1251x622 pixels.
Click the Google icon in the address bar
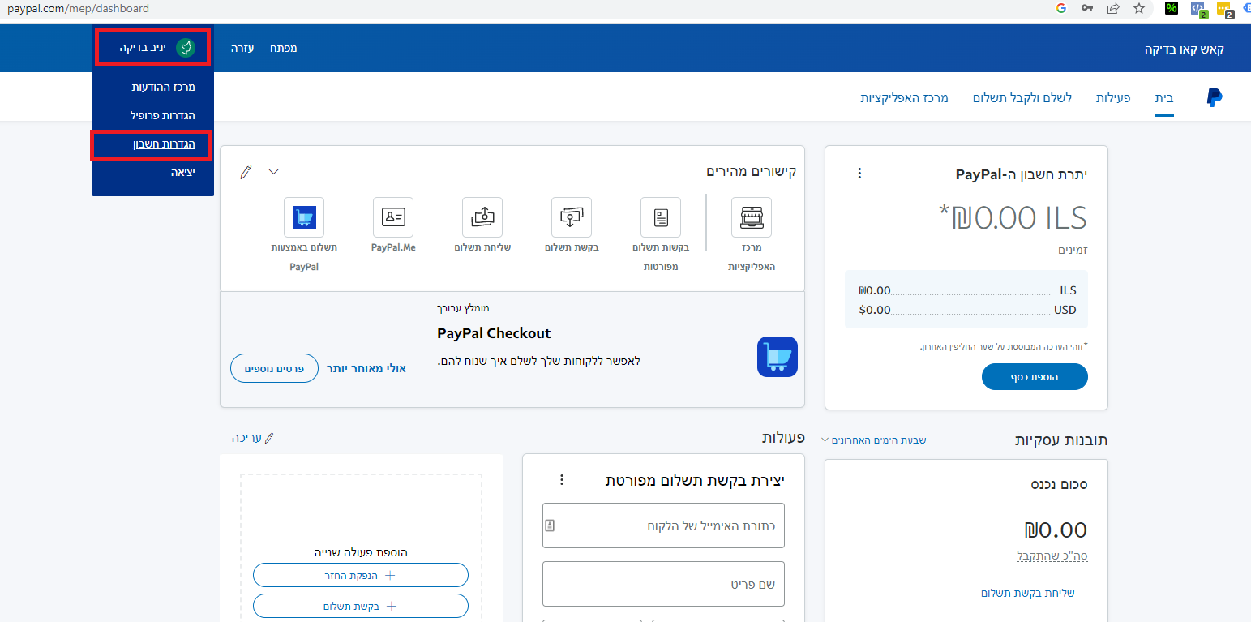1061,9
